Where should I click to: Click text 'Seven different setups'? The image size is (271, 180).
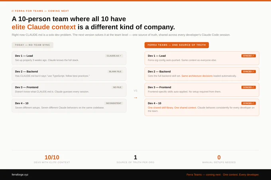(x=27, y=108)
